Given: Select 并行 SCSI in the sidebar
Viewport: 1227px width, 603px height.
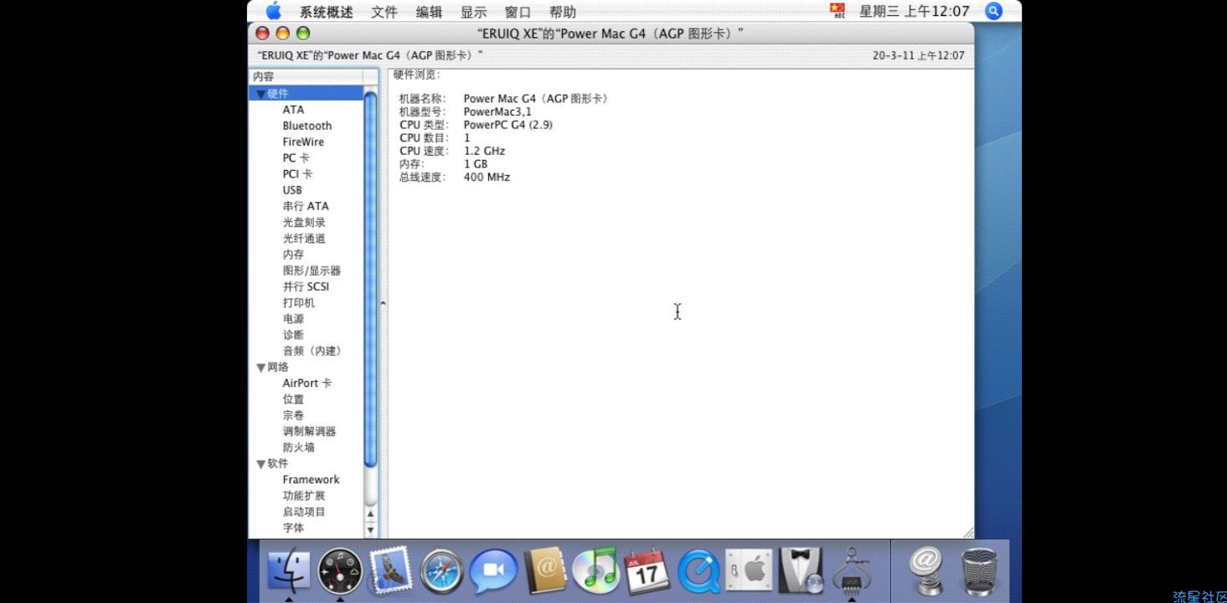Looking at the screenshot, I should (306, 286).
